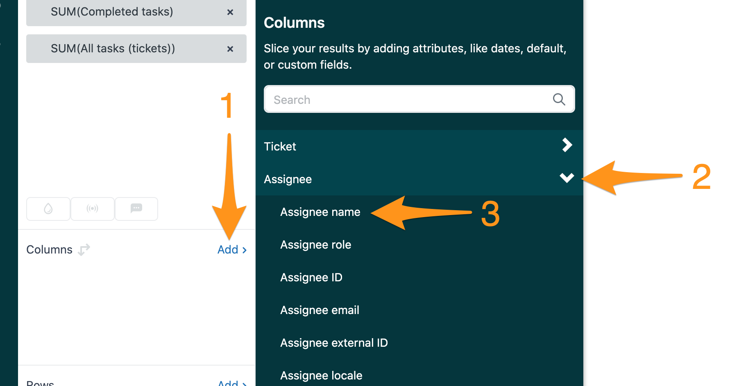This screenshot has height=386, width=739.
Task: Focus the Columns search field
Action: (x=419, y=99)
